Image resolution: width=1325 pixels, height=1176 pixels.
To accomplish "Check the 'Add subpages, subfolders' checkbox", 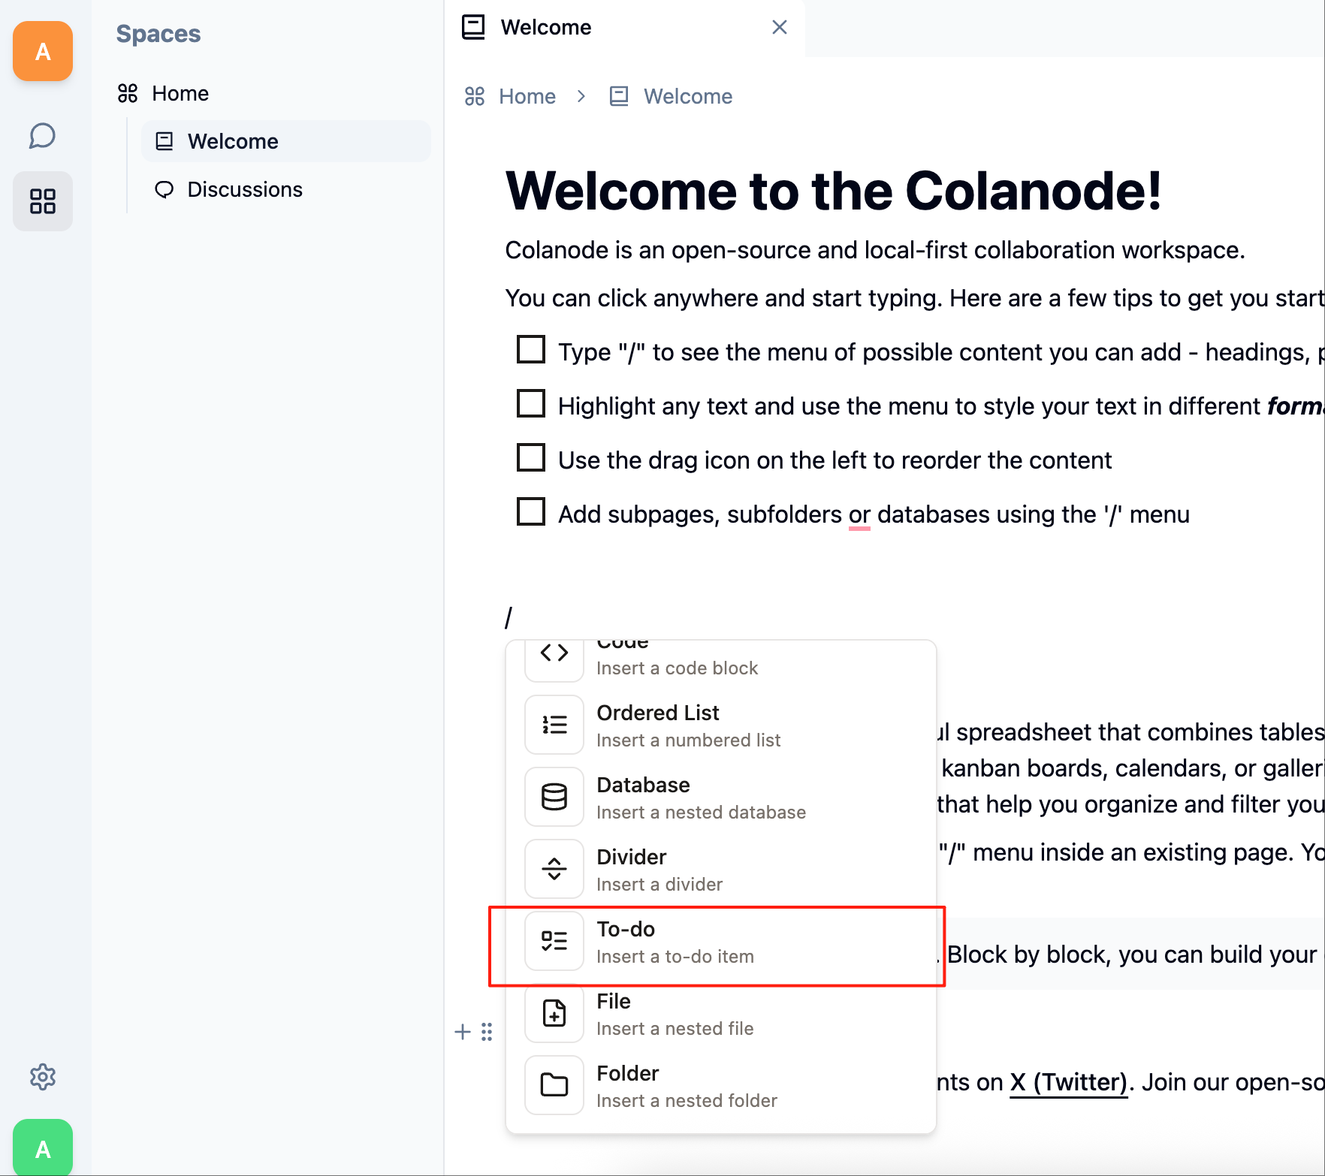I will point(531,511).
